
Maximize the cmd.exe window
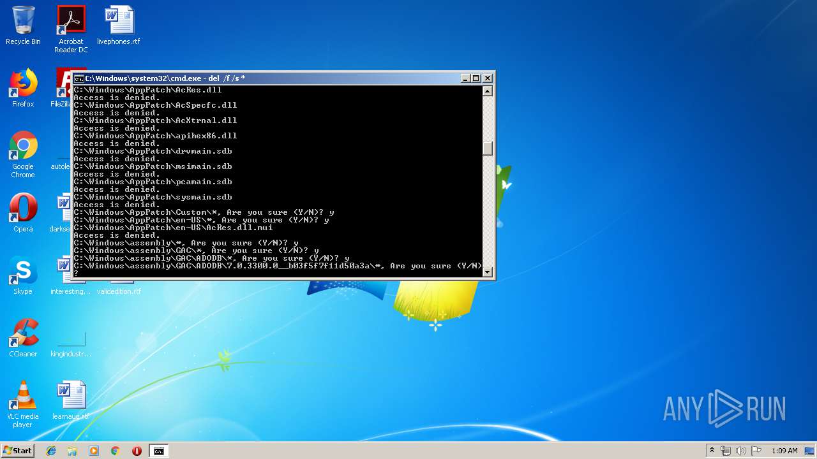(x=476, y=78)
